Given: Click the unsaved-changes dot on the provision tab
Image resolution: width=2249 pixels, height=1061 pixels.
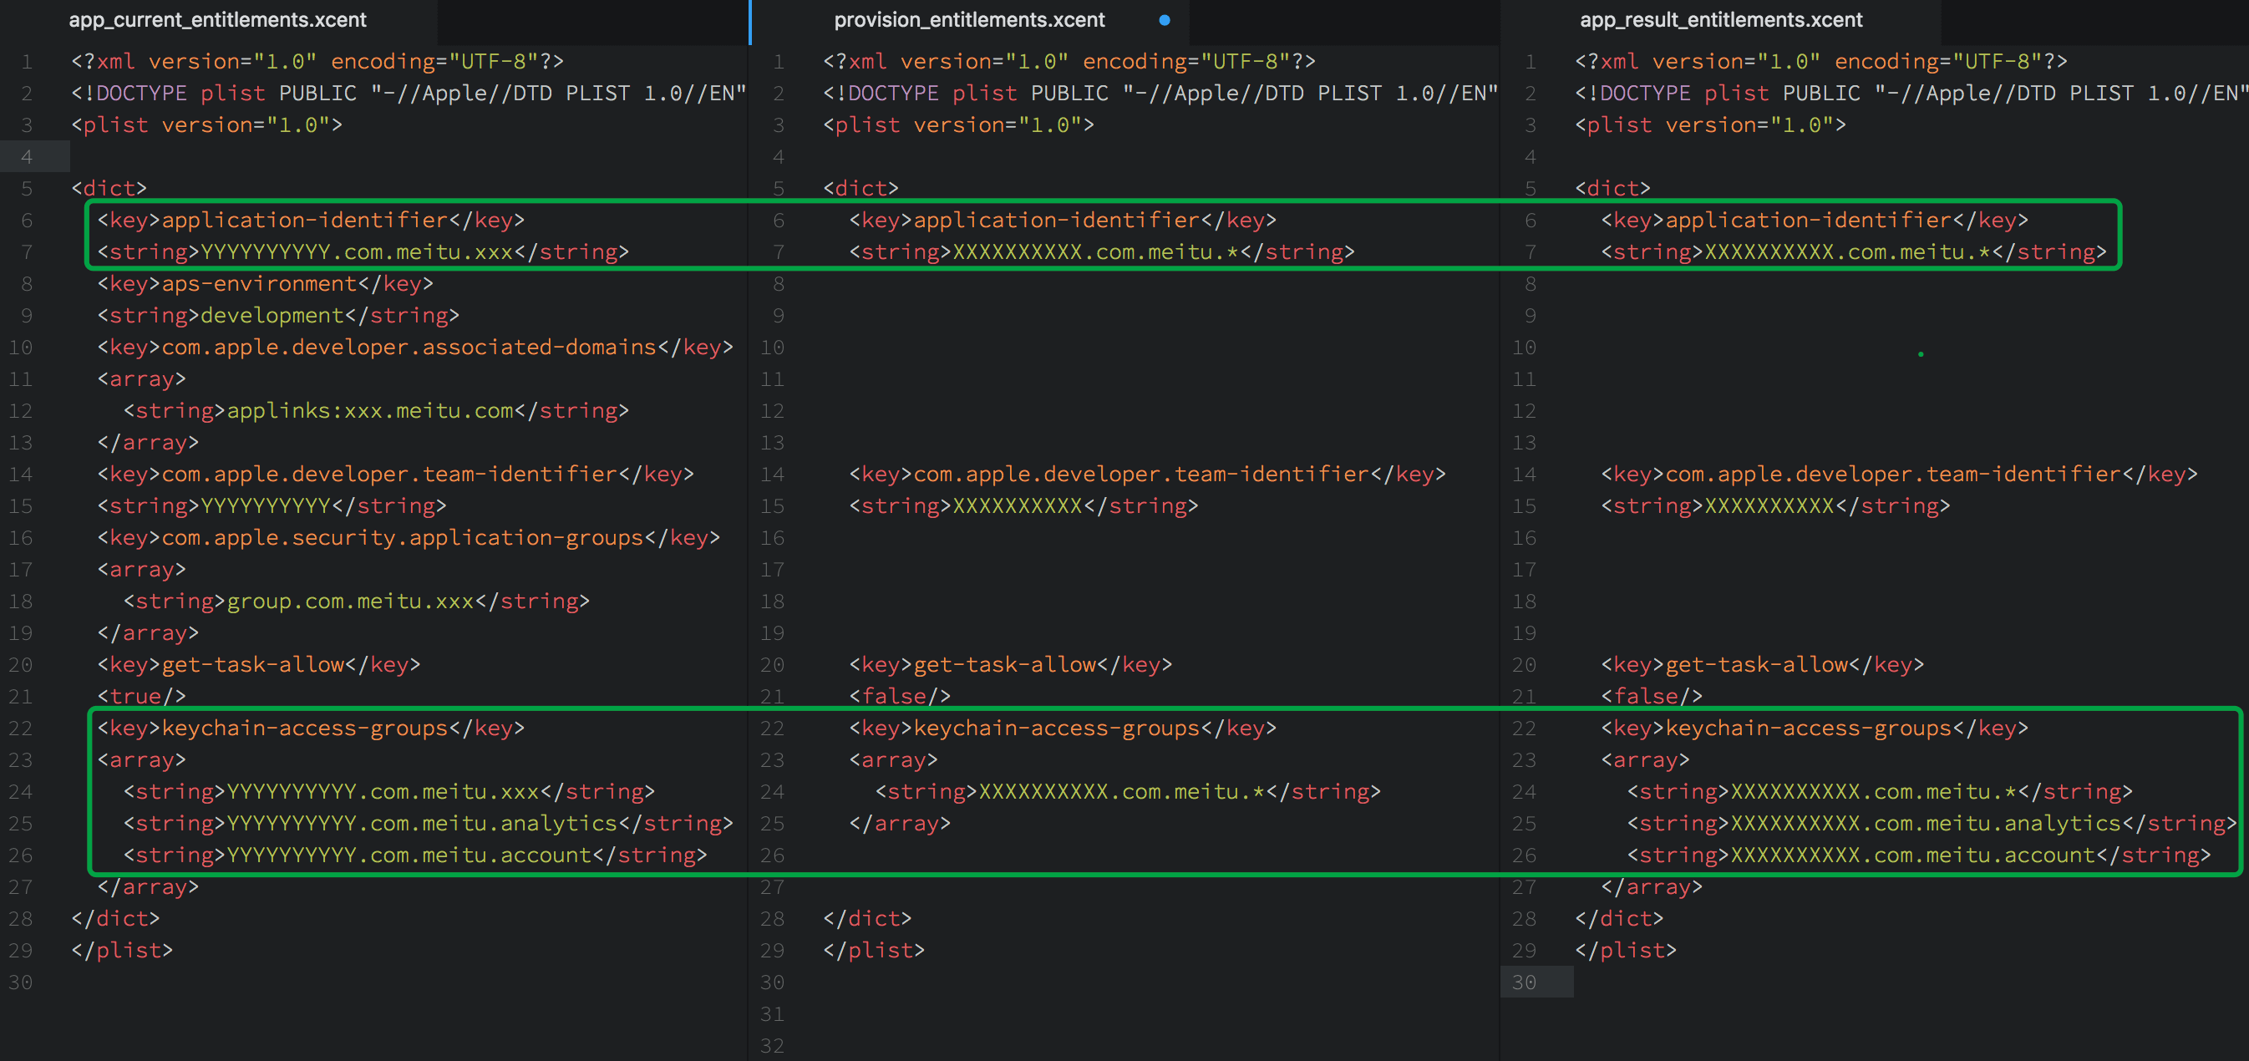Looking at the screenshot, I should click(1164, 20).
